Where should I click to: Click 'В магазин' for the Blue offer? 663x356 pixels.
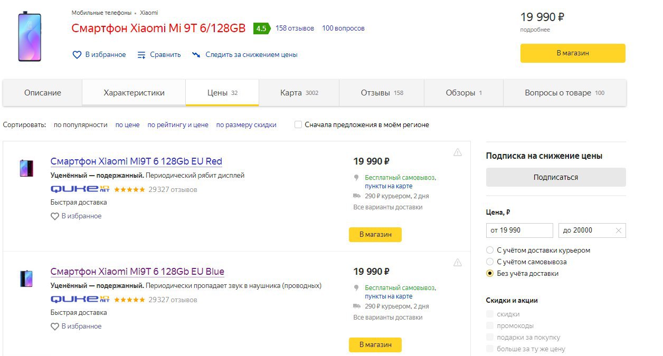click(x=375, y=345)
